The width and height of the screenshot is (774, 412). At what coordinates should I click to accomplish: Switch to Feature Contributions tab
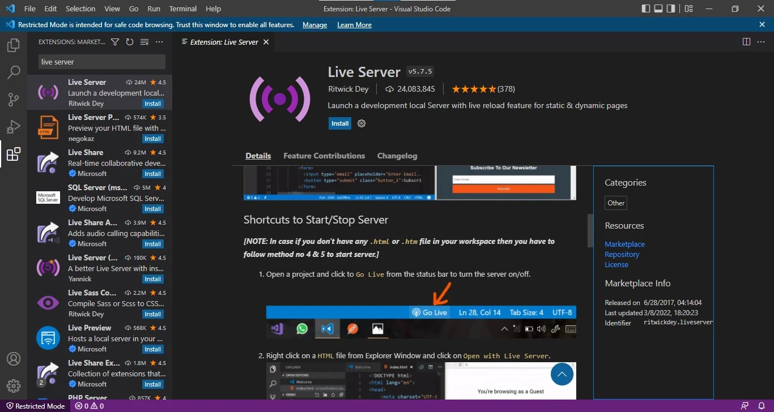click(x=324, y=156)
